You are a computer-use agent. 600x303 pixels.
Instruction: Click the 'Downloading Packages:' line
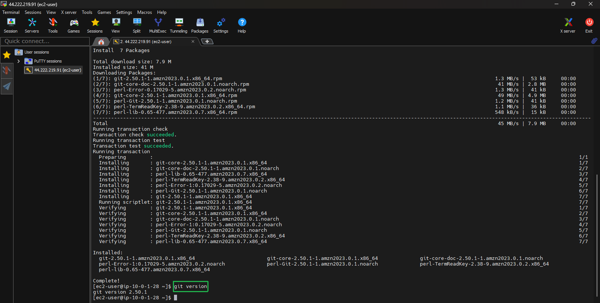click(124, 73)
